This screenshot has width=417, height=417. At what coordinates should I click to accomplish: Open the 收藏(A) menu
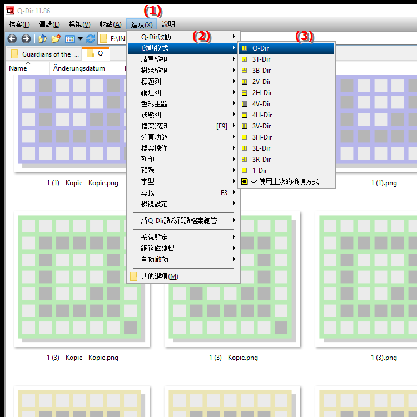[x=110, y=24]
